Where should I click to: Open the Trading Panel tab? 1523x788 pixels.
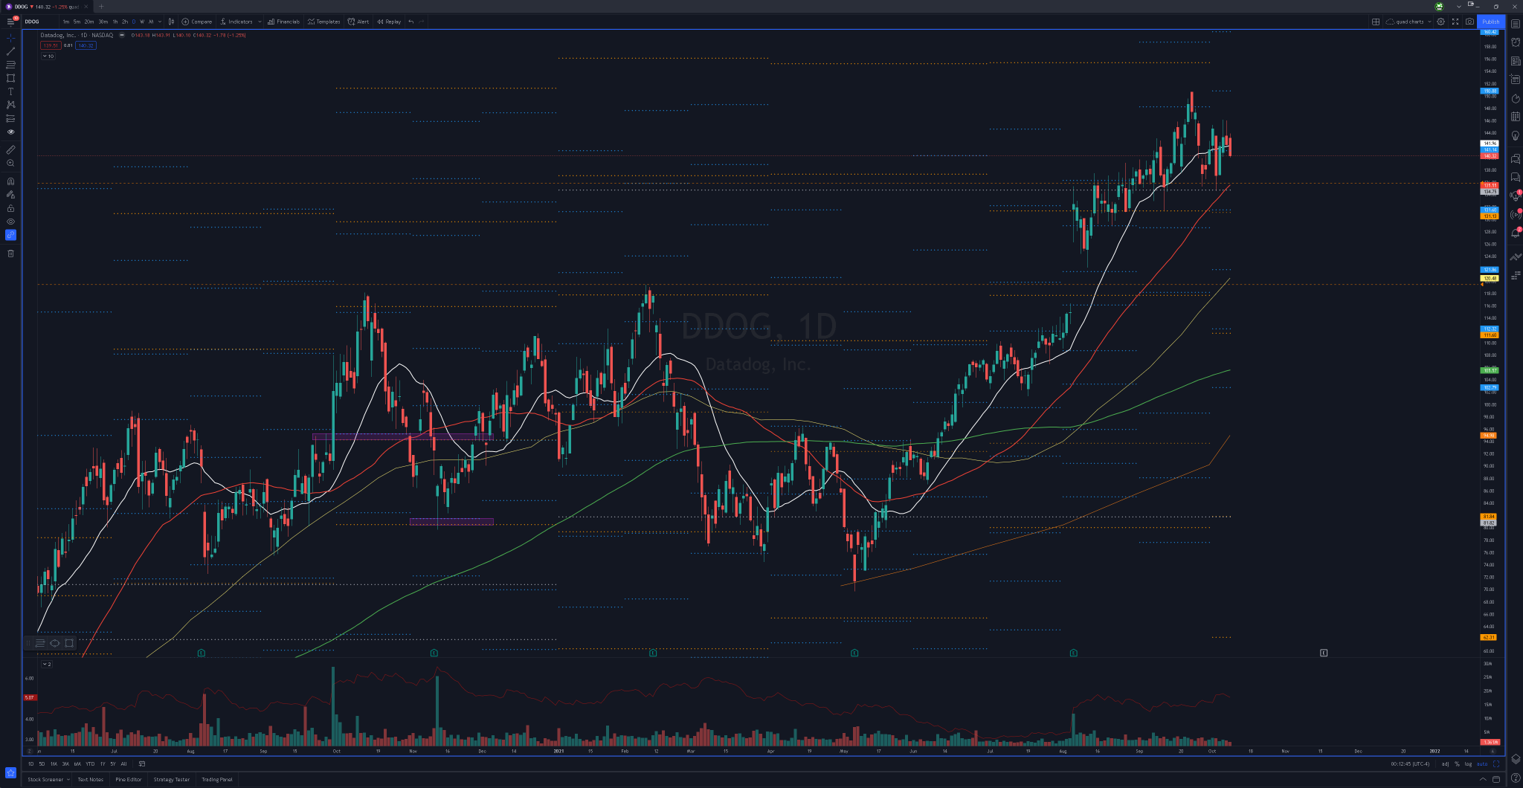click(217, 779)
